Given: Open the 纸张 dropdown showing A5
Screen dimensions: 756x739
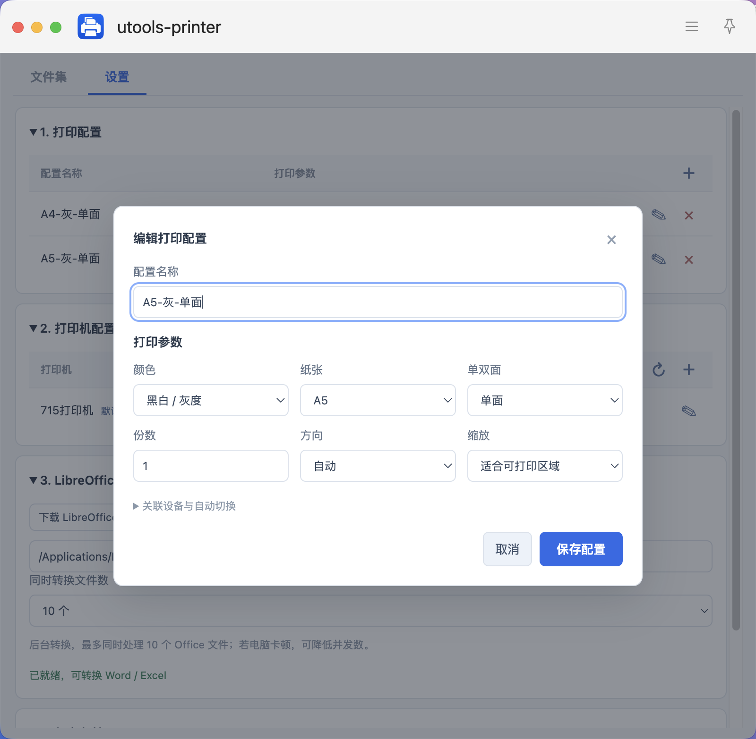Looking at the screenshot, I should [x=378, y=400].
